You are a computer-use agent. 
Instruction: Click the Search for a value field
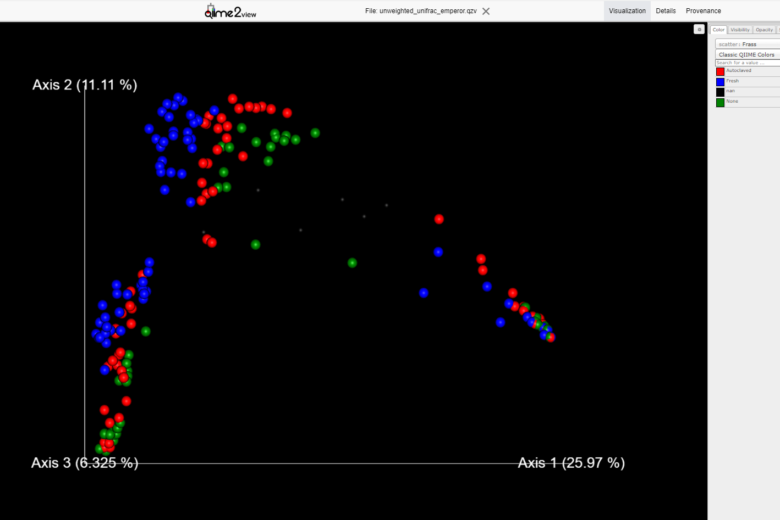coord(747,63)
